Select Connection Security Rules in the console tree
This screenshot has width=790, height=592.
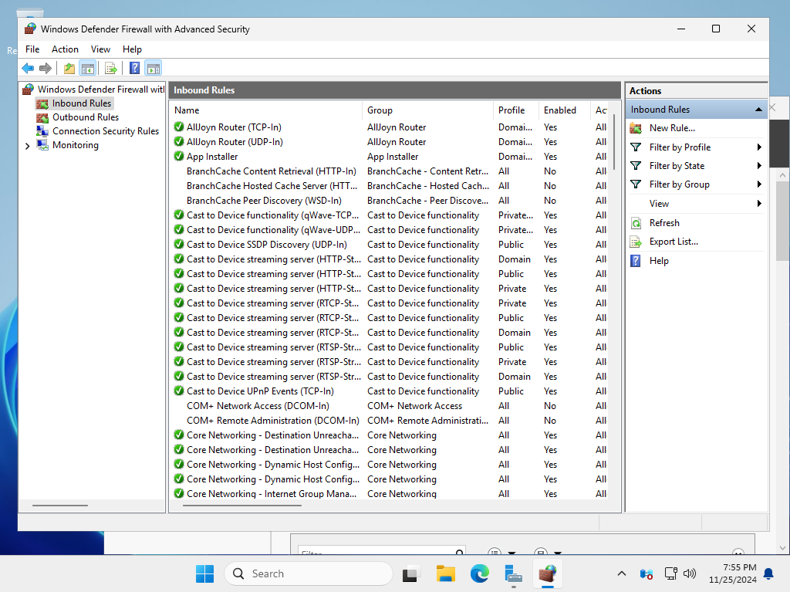click(x=104, y=130)
